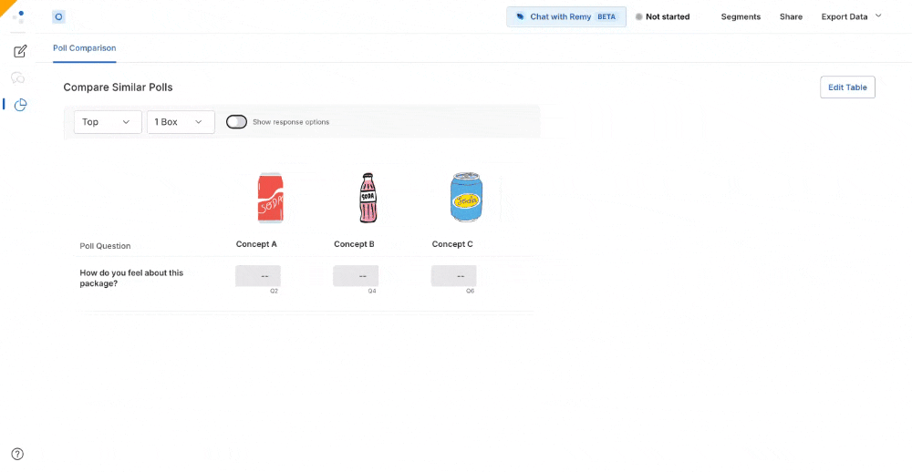Viewport: 912px width, 472px height.
Task: Open the help question mark icon
Action: 17,454
